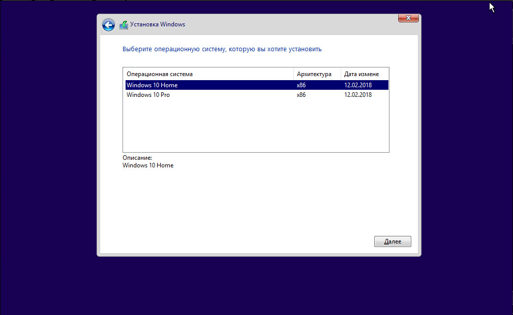Viewport: 513px width, 315px height.
Task: Go back using the blue arrow button
Action: click(108, 25)
